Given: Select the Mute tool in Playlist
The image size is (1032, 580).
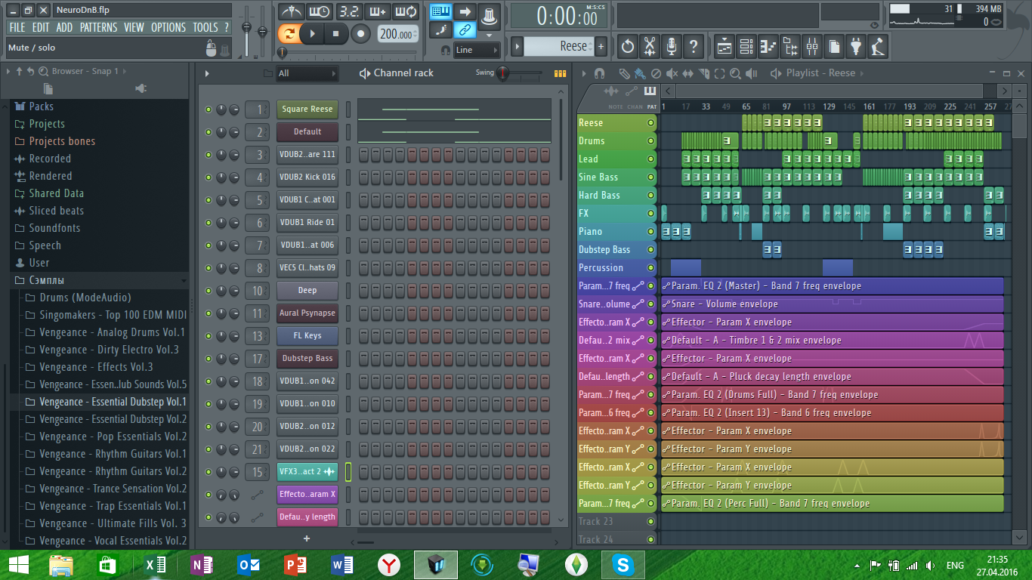Looking at the screenshot, I should pos(672,73).
